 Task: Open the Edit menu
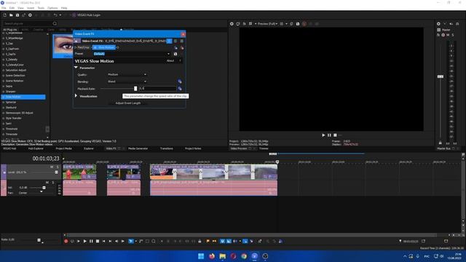(12, 8)
